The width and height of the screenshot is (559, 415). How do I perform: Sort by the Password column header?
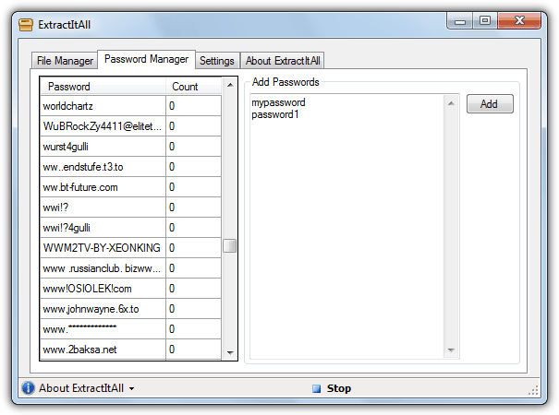click(x=102, y=86)
